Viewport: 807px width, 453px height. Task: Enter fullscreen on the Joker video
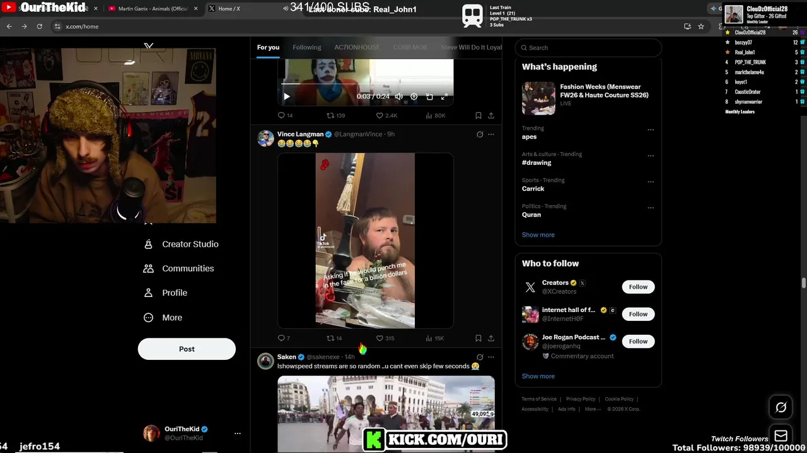pyautogui.click(x=444, y=96)
